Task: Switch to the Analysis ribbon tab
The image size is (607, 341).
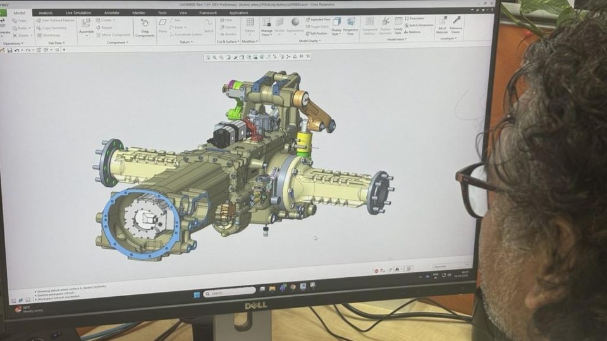Action: pyautogui.click(x=46, y=13)
